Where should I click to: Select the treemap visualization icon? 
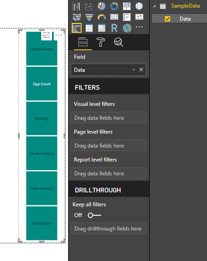click(127, 6)
